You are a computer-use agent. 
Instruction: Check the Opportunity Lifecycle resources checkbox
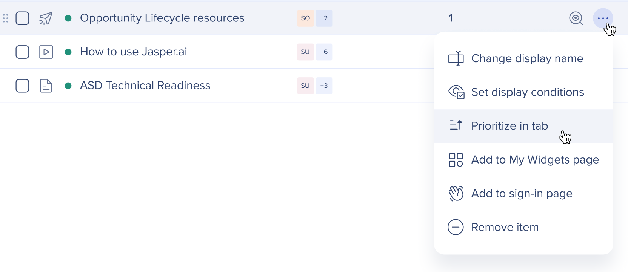(23, 18)
